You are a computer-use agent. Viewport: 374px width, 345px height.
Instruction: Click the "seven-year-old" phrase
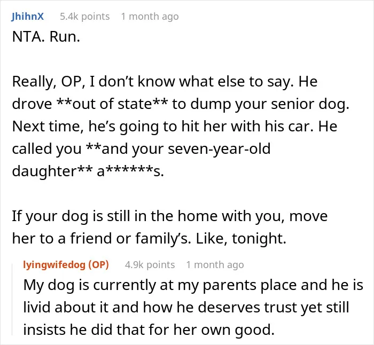coord(219,148)
